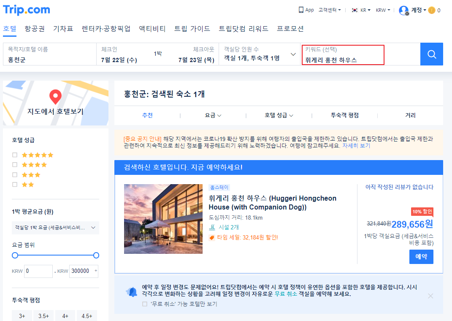Click the minimum price slider handle
The width and height of the screenshot is (452, 321).
point(15,255)
